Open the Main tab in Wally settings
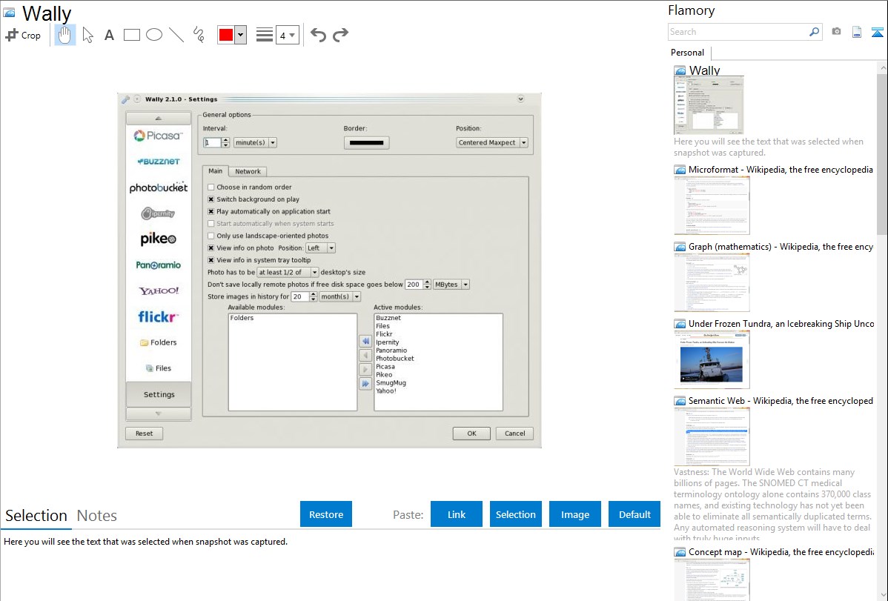Image resolution: width=888 pixels, height=601 pixels. coord(215,171)
